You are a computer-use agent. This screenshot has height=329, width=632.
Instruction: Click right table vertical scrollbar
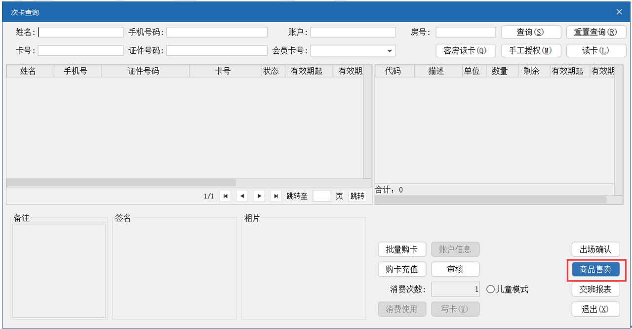pyautogui.click(x=619, y=130)
